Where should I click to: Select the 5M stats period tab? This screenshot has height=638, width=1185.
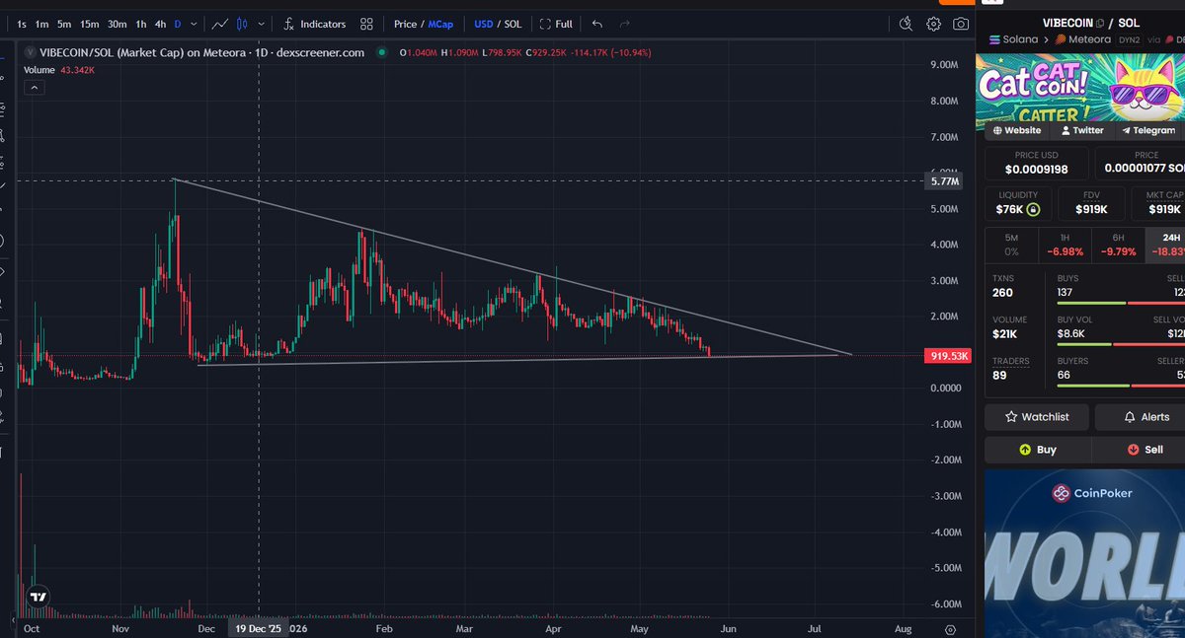click(1010, 245)
